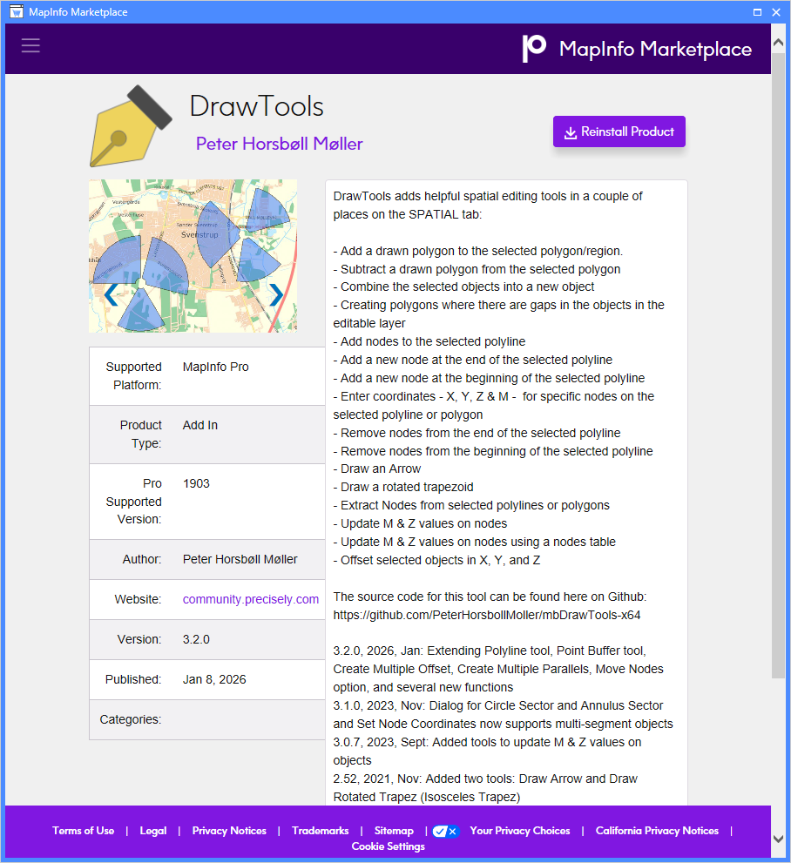The image size is (791, 863).
Task: Open the Sitemap footer link
Action: [394, 831]
